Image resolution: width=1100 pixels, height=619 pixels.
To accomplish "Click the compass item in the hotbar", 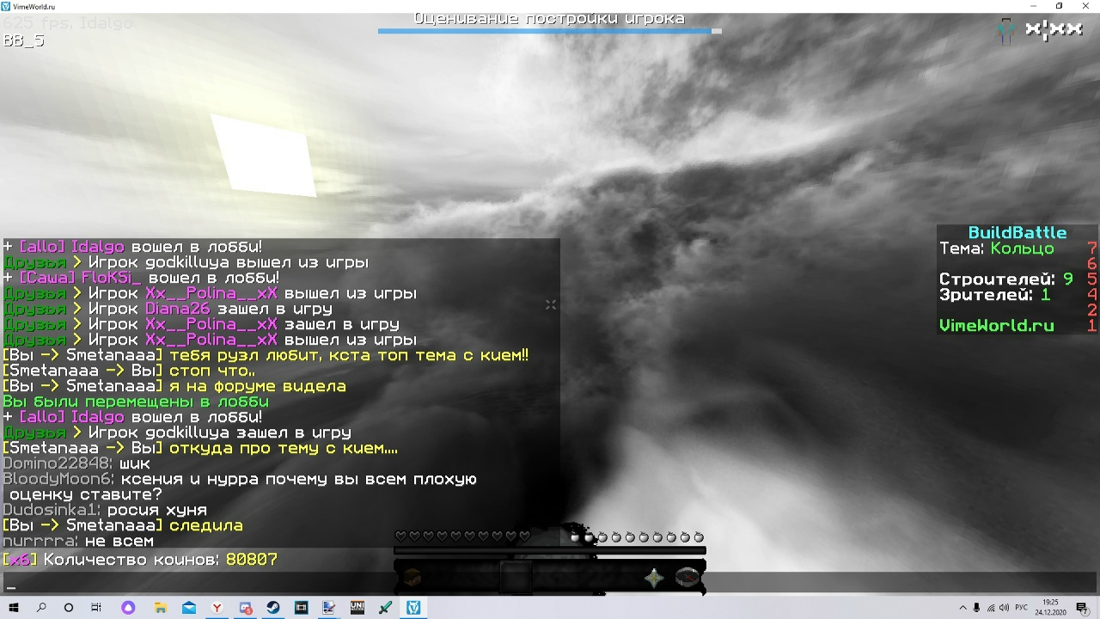I will point(687,577).
